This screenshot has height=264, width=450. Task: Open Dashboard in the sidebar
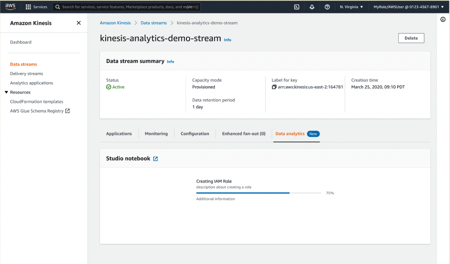coord(21,42)
